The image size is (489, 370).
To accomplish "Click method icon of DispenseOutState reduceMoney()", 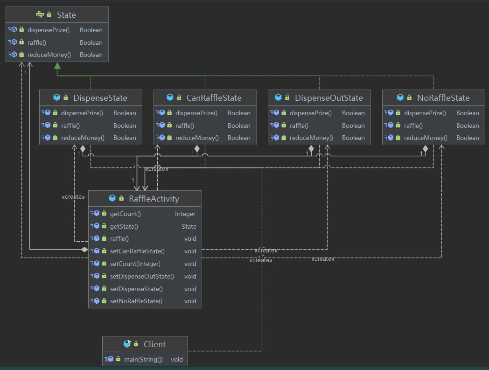I will click(x=275, y=137).
